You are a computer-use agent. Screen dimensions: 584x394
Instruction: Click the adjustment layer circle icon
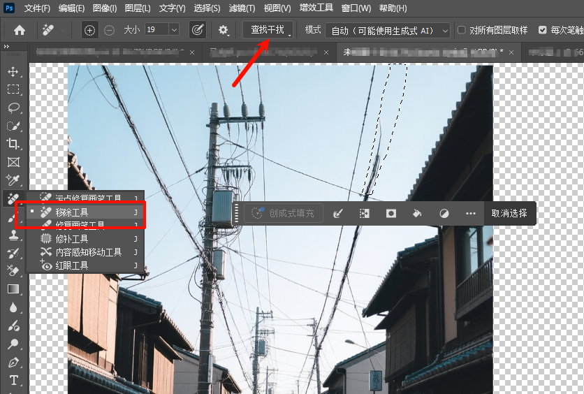click(x=444, y=213)
